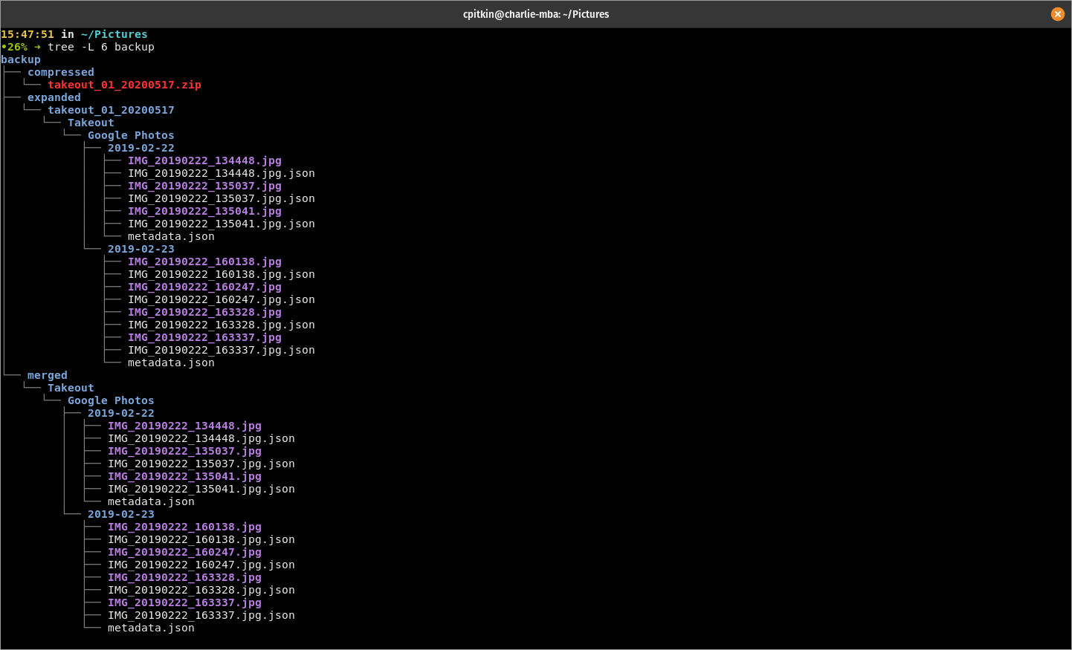The image size is (1072, 650).
Task: Click IMG_20190222_163337.jpg.json in the merged tree
Action: click(201, 615)
